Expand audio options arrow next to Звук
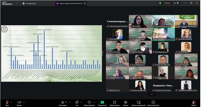Image resolution: width=202 pixels, height=107 pixels. pyautogui.click(x=11, y=102)
